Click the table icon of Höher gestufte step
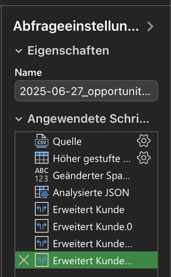The image size is (171, 277). pyautogui.click(x=42, y=158)
